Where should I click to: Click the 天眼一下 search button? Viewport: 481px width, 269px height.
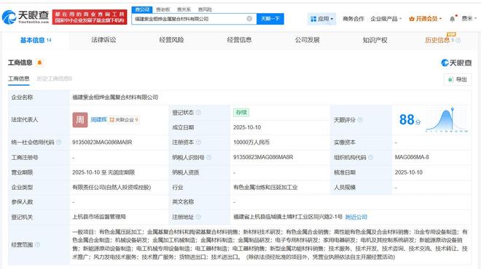270,19
